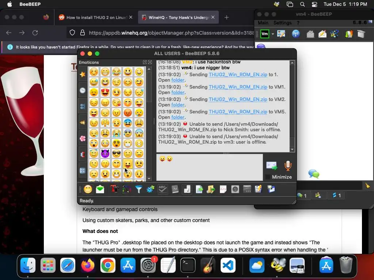Toggle the dictionary word completer button
This screenshot has width=374, height=280.
click(175, 189)
